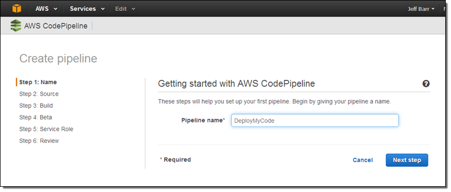This screenshot has height=192, width=451.
Task: Select Step 1: Name in sidebar
Action: (38, 82)
